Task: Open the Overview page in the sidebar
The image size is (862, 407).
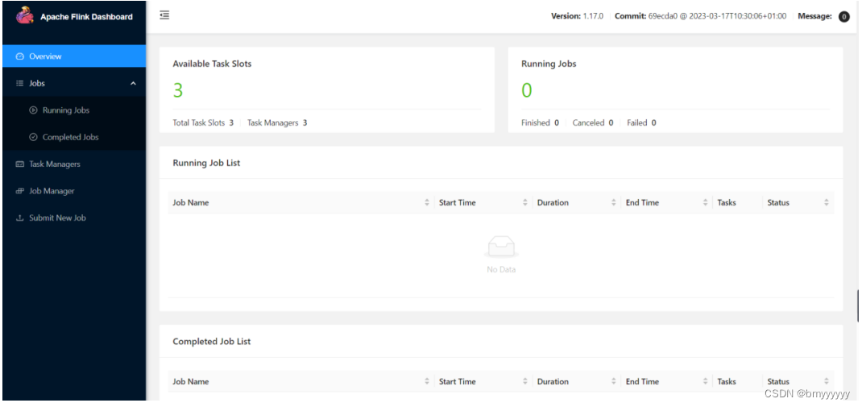Action: (74, 56)
